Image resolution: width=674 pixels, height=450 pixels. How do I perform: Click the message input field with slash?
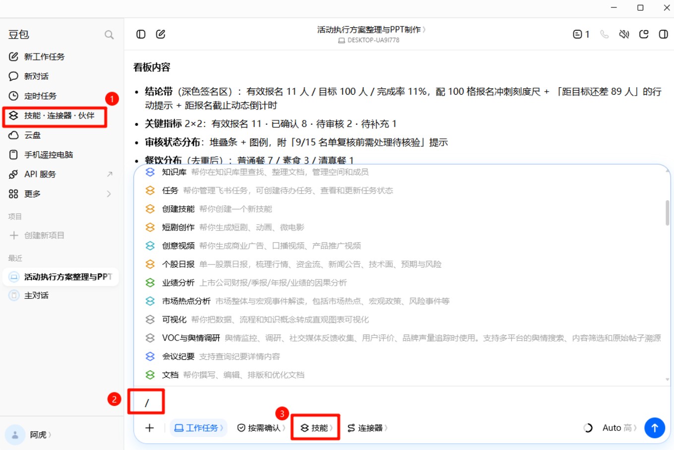pos(402,402)
